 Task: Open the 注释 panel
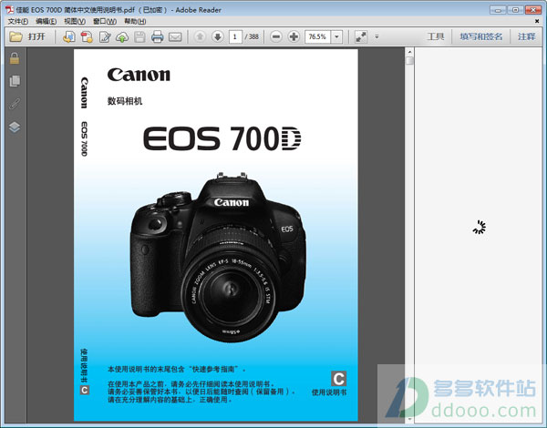(526, 36)
